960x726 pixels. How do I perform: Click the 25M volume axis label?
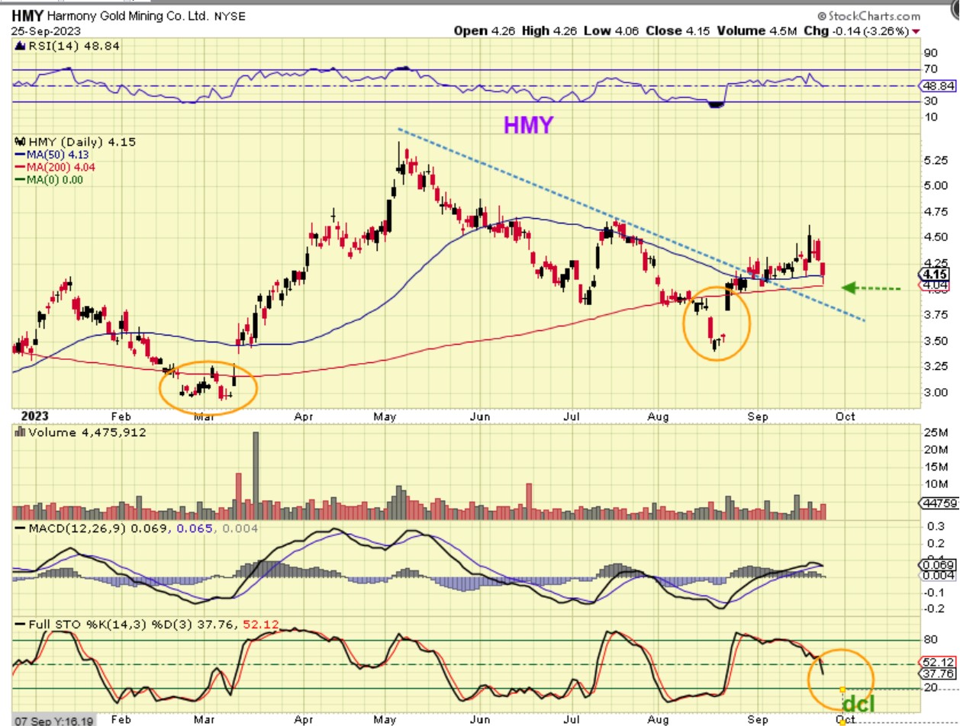pos(934,433)
